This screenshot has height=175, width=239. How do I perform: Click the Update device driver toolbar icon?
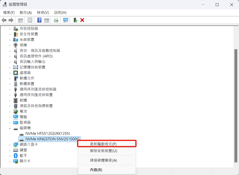tap(56, 20)
